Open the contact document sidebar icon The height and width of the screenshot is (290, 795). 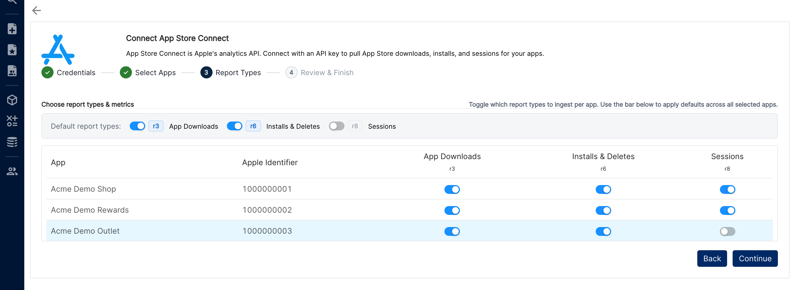[12, 71]
